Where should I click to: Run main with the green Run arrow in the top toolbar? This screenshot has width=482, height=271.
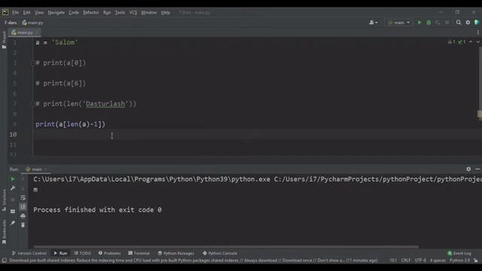click(x=419, y=23)
